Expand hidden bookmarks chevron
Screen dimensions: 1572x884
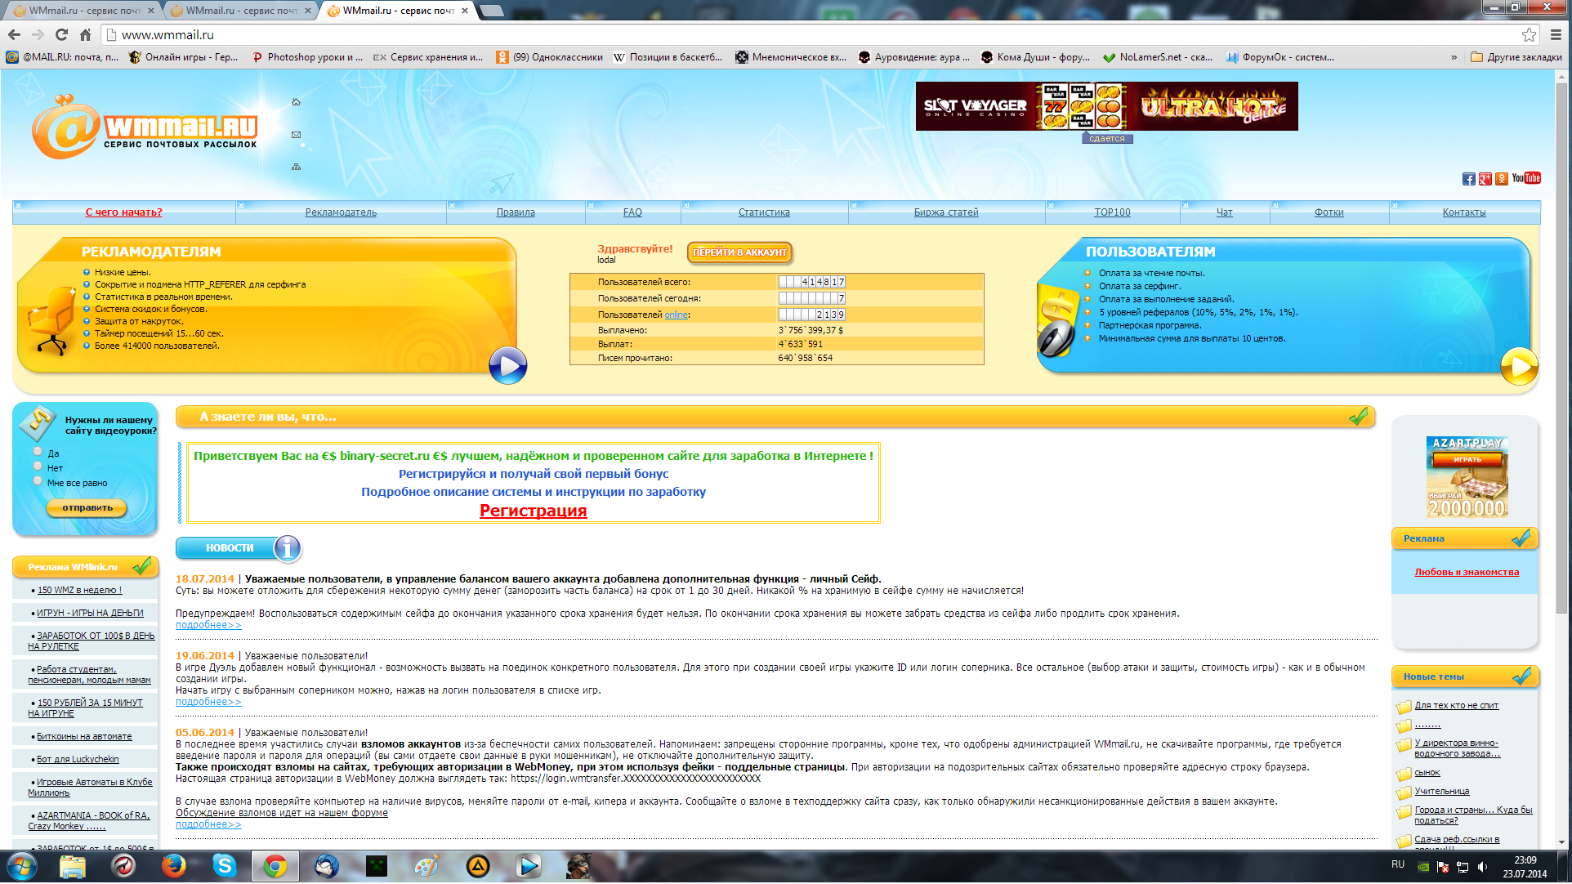tap(1454, 57)
